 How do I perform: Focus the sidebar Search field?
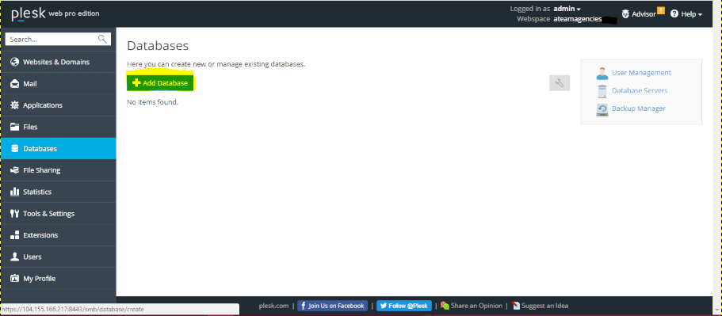coord(58,39)
